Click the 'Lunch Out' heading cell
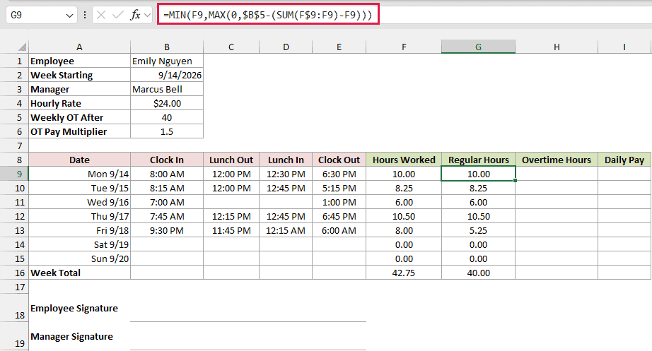The width and height of the screenshot is (652, 351). click(x=231, y=160)
